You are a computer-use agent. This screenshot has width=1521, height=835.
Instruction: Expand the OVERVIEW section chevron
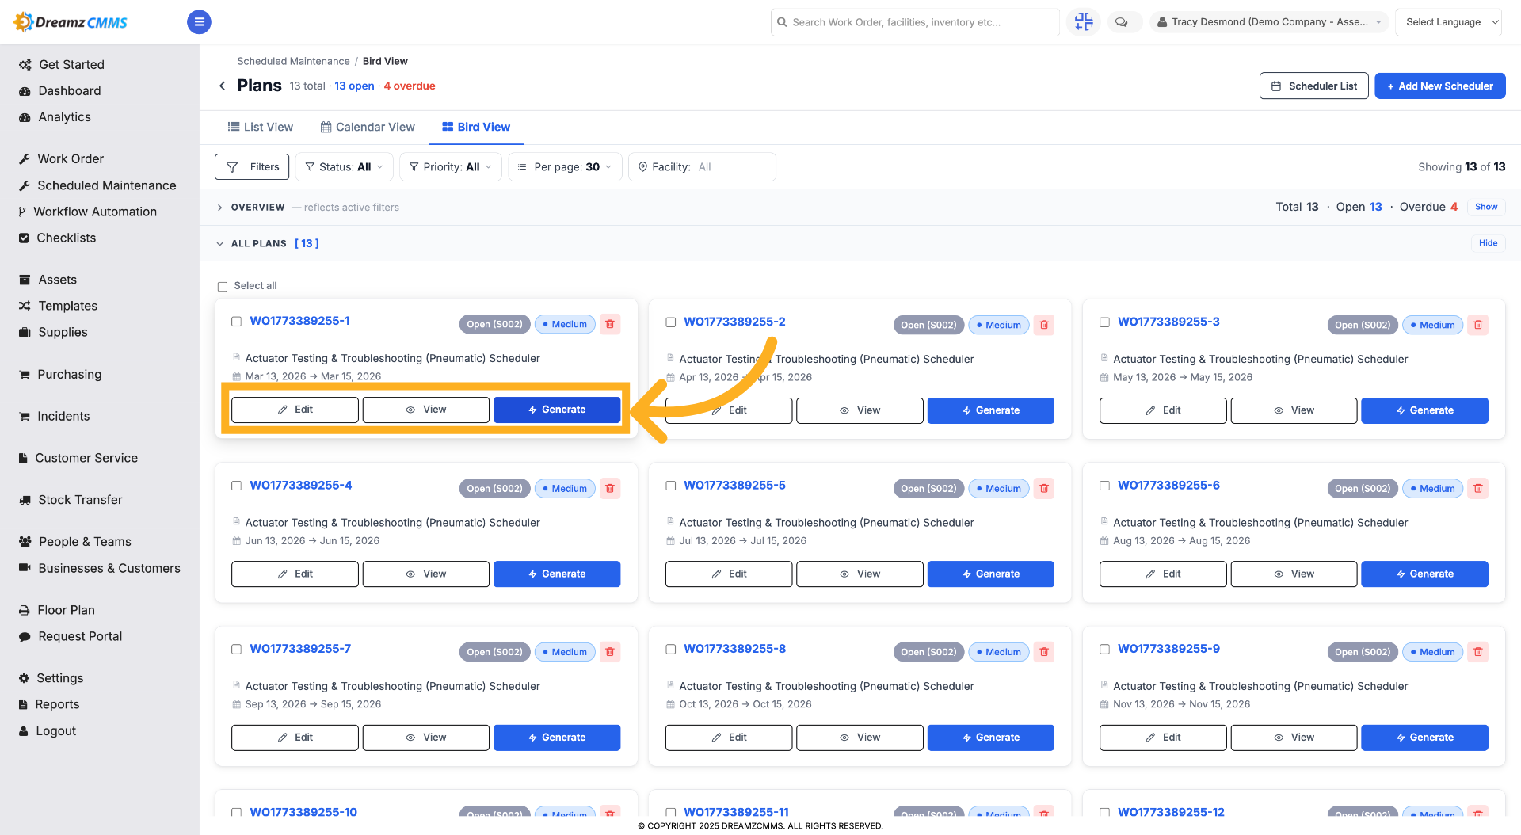point(219,208)
